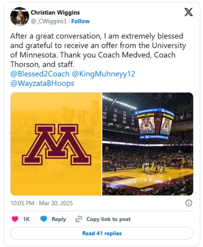Click the X logo icon
This screenshot has height=247, width=203.
[189, 12]
